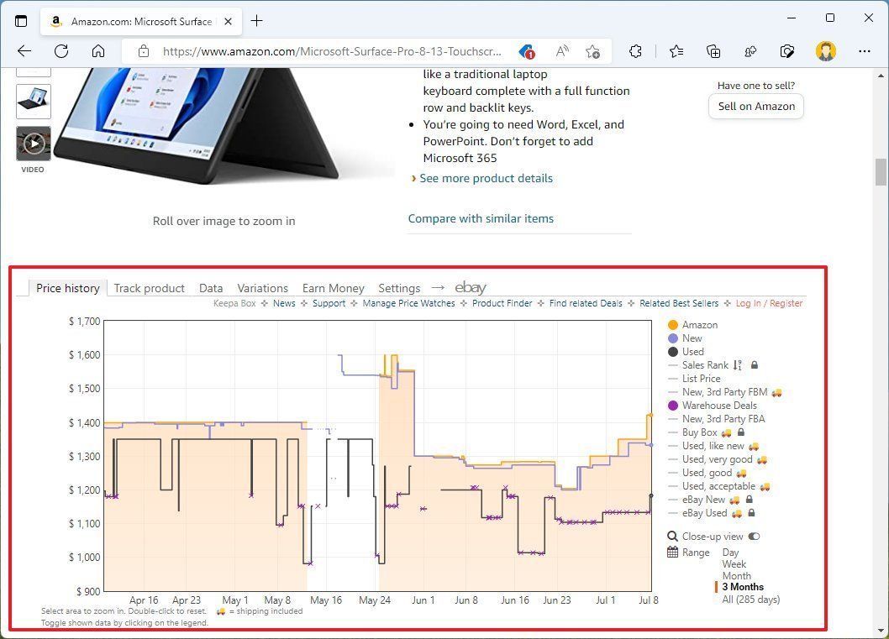Choose the Month range option
Viewport: 889px width, 639px height.
[x=736, y=576]
